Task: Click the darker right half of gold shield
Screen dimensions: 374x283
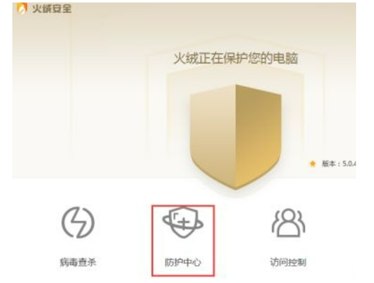Action: click(259, 133)
